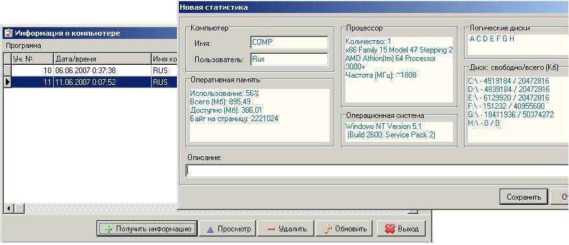Screen dimensions: 569x245
Task: Click the Новая статистика title bar
Action: pyautogui.click(x=374, y=7)
